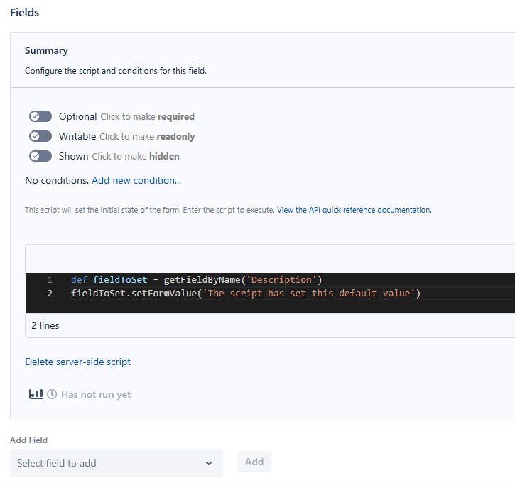Click the Has not run yet status text
This screenshot has width=515, height=485.
tap(96, 394)
